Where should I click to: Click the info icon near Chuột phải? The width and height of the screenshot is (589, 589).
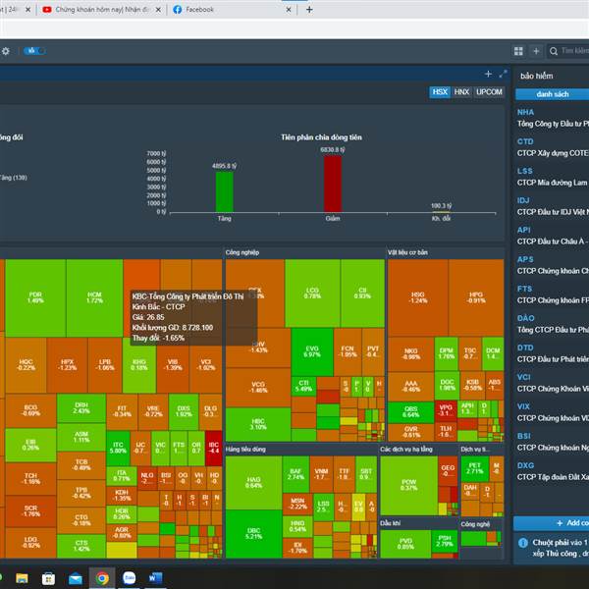[523, 543]
